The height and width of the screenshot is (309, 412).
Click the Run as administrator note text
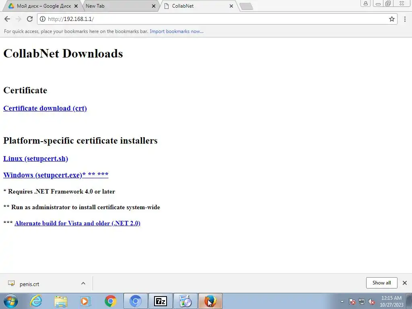click(x=81, y=207)
